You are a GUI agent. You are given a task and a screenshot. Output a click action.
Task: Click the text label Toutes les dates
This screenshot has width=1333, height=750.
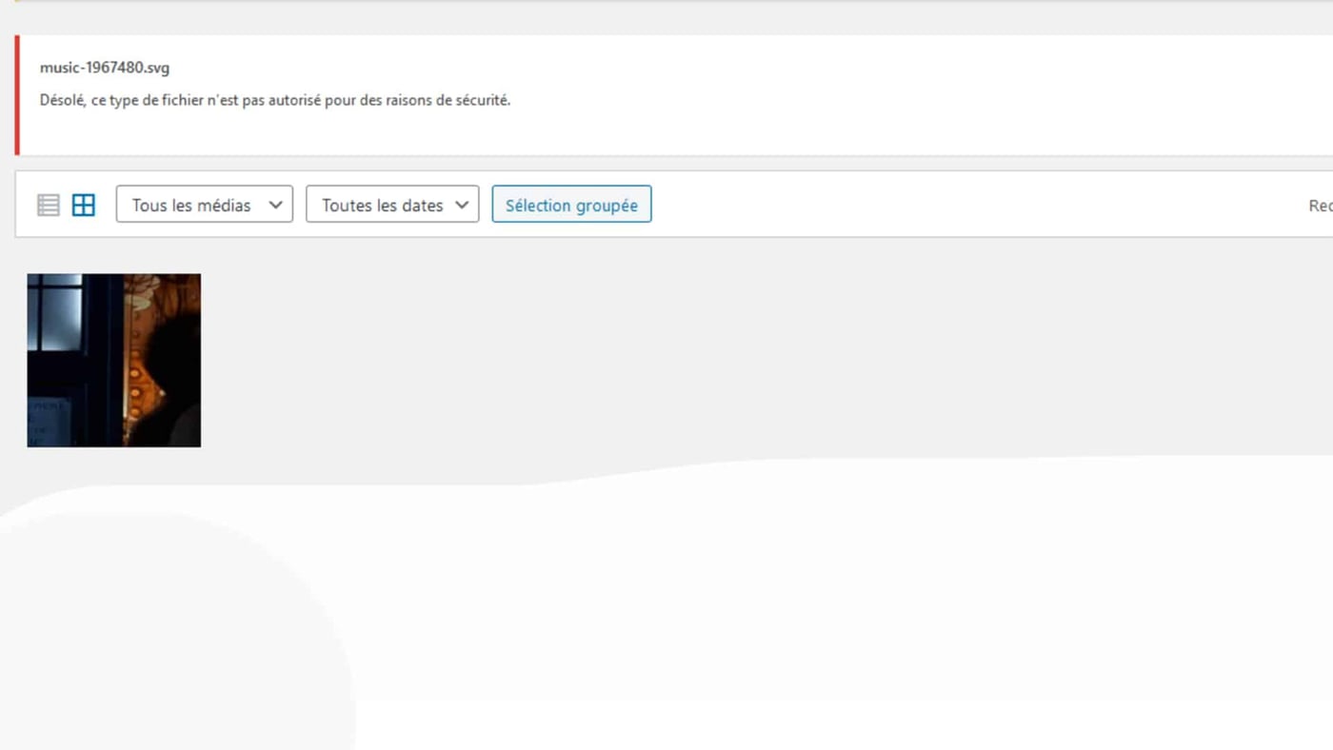(x=382, y=206)
